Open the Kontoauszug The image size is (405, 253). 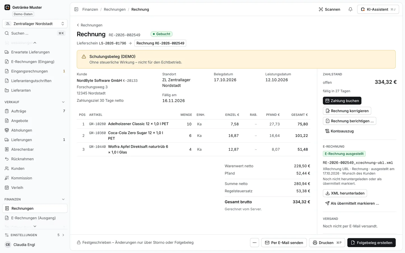(x=339, y=131)
